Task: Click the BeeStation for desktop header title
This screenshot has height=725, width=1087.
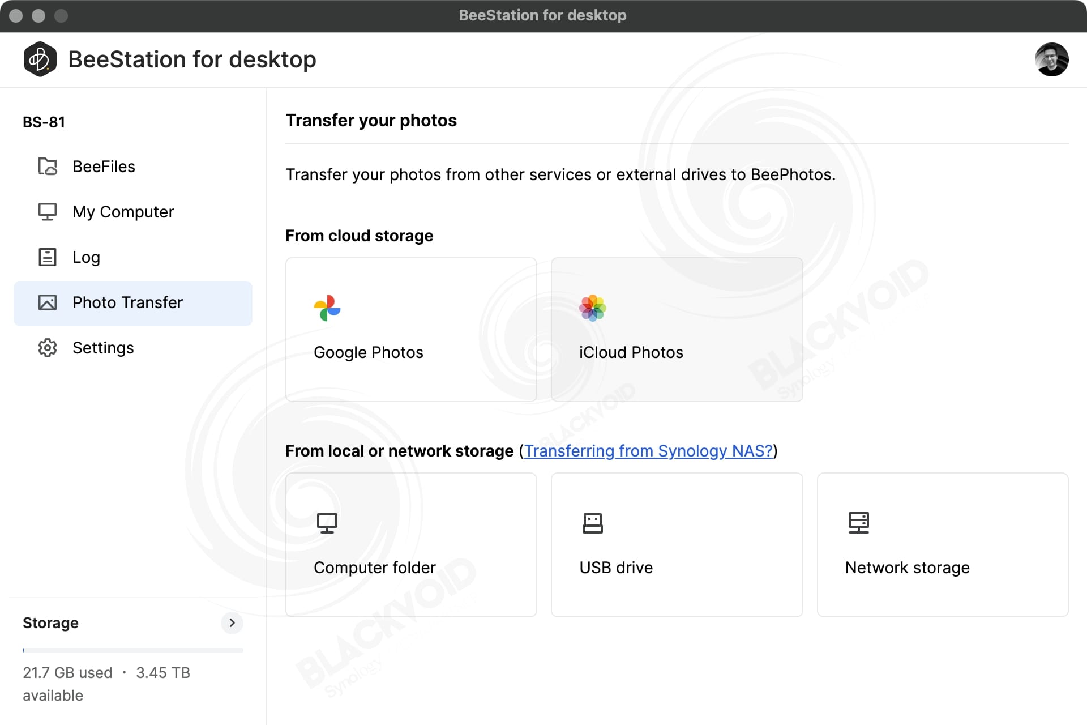Action: [x=192, y=59]
